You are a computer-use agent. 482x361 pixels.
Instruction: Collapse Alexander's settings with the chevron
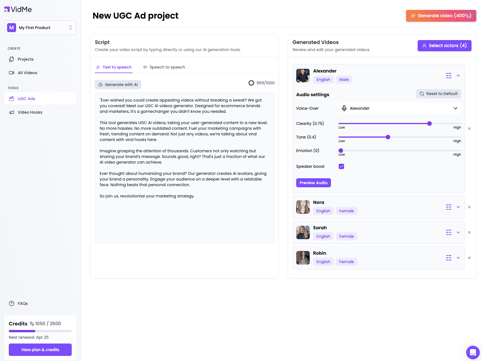pyautogui.click(x=458, y=76)
